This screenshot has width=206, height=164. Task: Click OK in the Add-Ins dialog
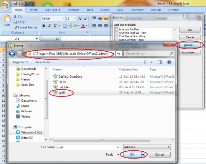click(190, 30)
